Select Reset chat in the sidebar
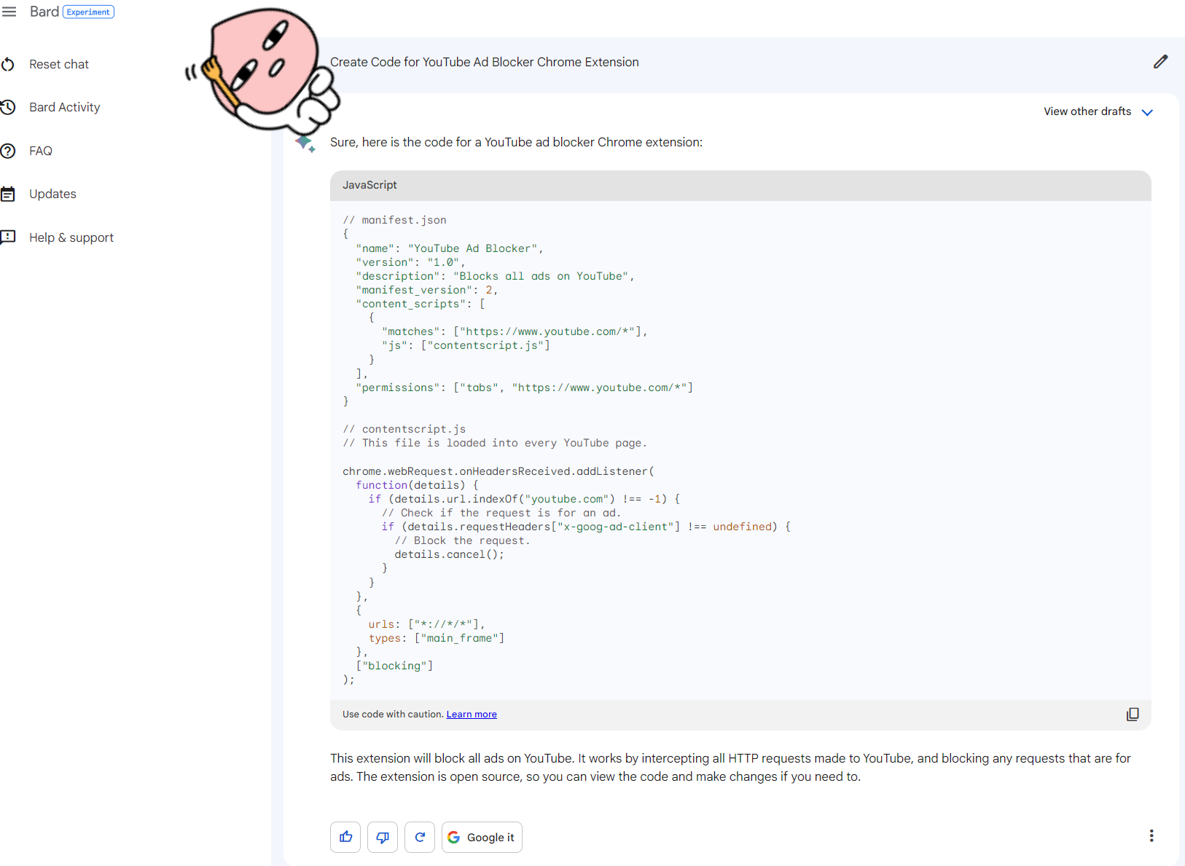The width and height of the screenshot is (1185, 866). [x=59, y=64]
